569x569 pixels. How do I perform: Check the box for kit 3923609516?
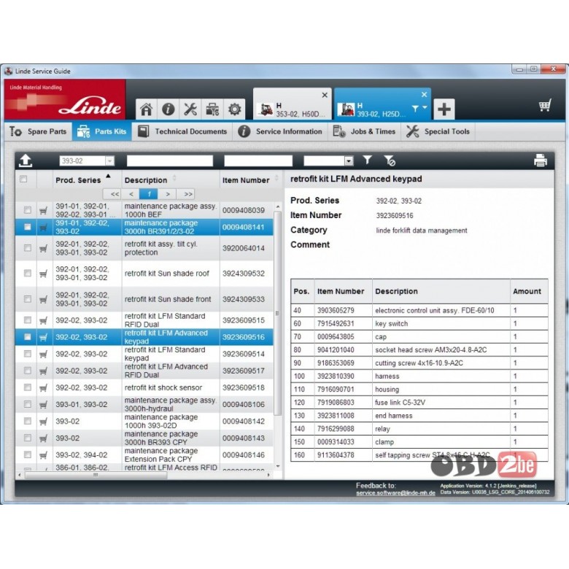click(x=28, y=337)
